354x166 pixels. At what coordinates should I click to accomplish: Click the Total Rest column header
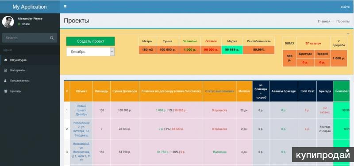307,91
